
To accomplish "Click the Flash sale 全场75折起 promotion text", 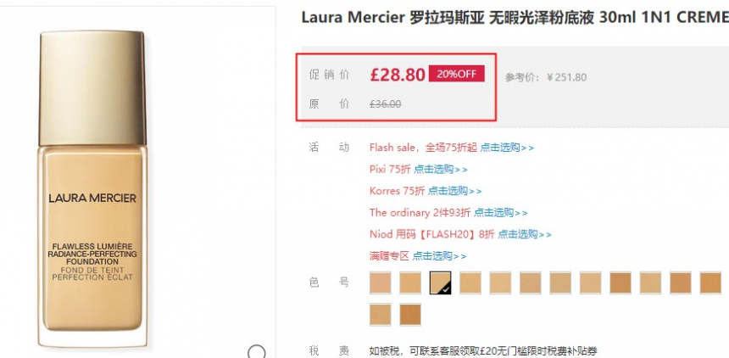I will click(424, 148).
